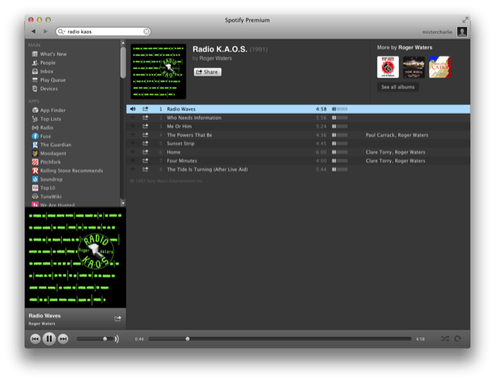Open Roger Waters artist link
The image size is (495, 382).
coord(215,59)
